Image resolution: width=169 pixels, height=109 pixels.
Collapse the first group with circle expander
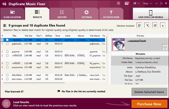click(x=2, y=40)
